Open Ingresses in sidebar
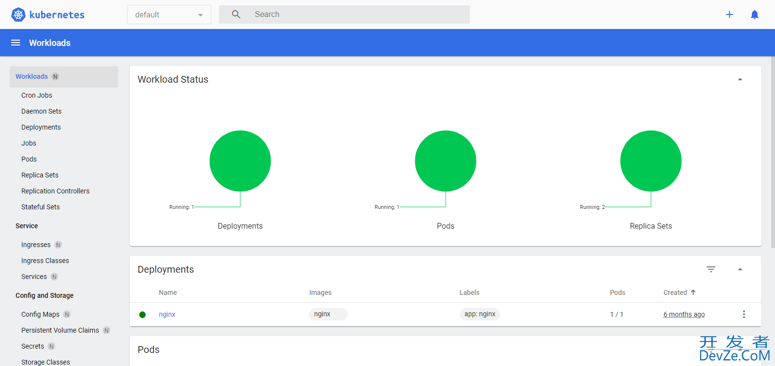Screen dimensions: 775x366 [x=36, y=245]
